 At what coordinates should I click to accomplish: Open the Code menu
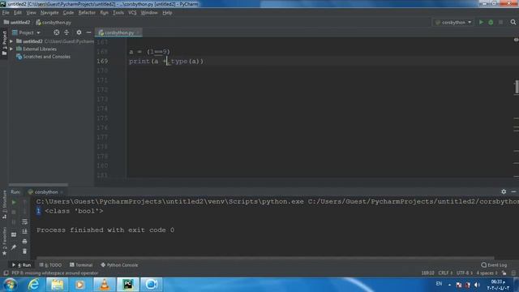tap(68, 13)
